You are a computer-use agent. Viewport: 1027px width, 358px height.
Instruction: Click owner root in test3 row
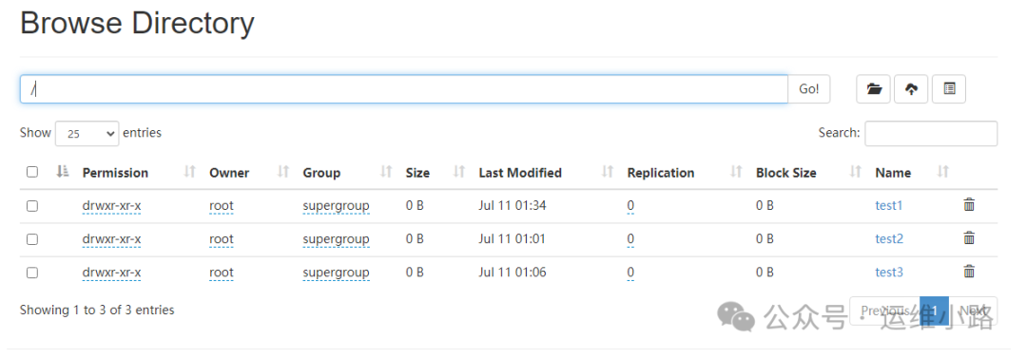click(x=222, y=273)
